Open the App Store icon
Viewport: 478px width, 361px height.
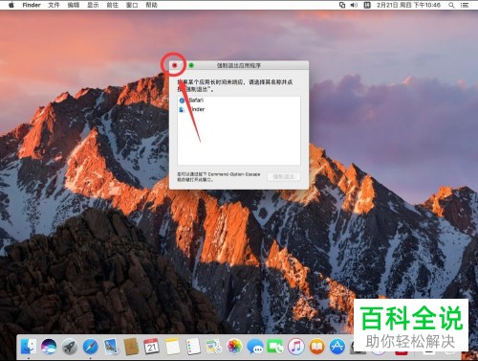point(337,347)
